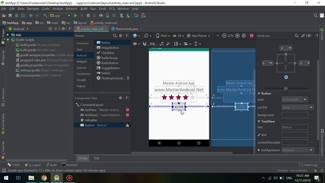Open the Guidelines dropdown in layout toolbar
325x183 pixels.
[x=197, y=44]
